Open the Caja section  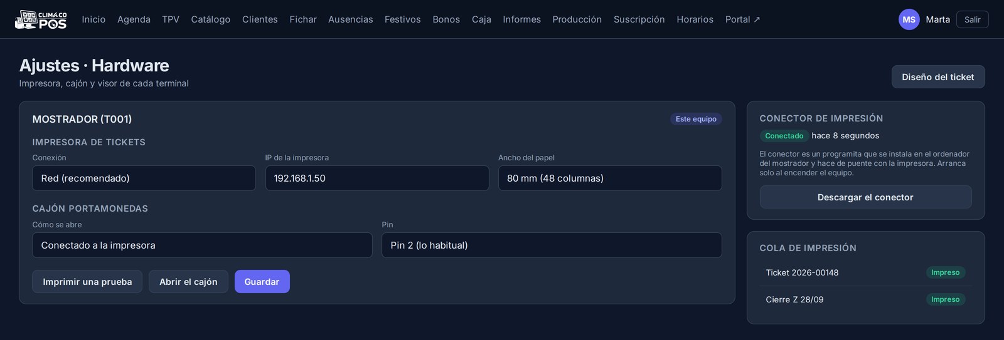tap(481, 19)
